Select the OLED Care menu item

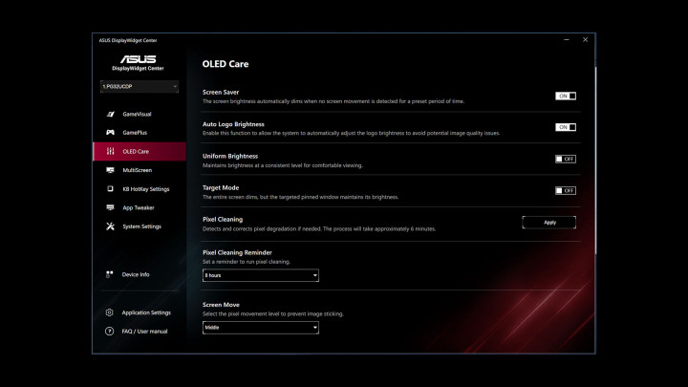(x=140, y=151)
